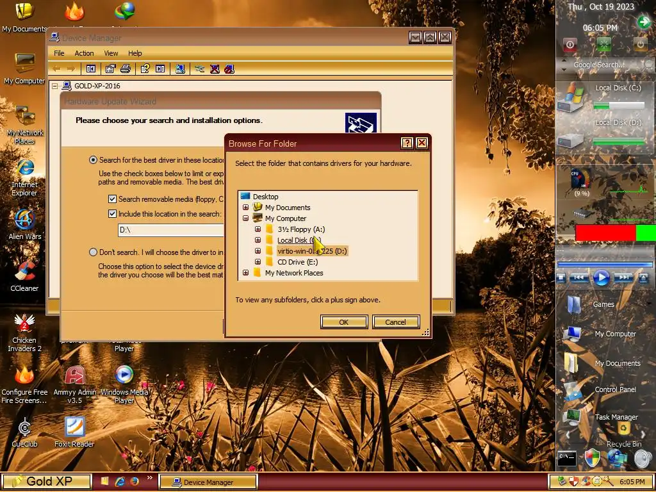Open My Computer desktop icon
Image resolution: width=656 pixels, height=492 pixels.
pyautogui.click(x=24, y=69)
